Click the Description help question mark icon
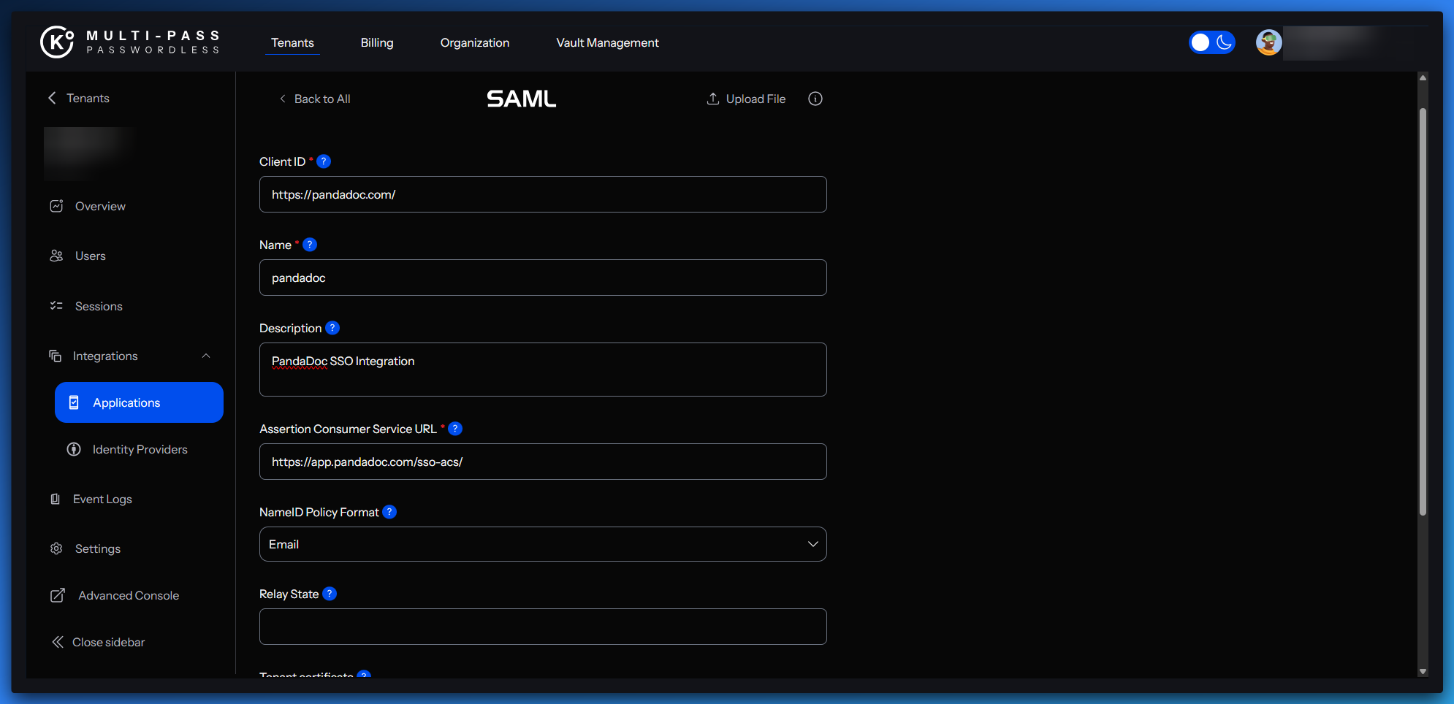Screen dimensions: 1454x704 [332, 328]
